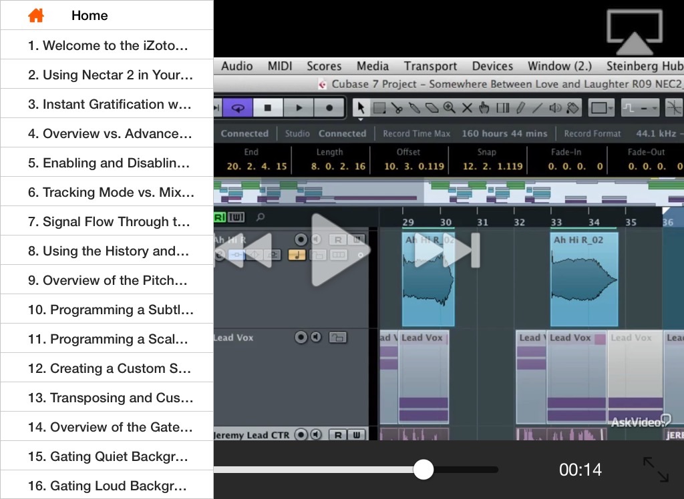684x499 pixels.
Task: Click bar 33 on the timeline ruler
Action: [556, 222]
